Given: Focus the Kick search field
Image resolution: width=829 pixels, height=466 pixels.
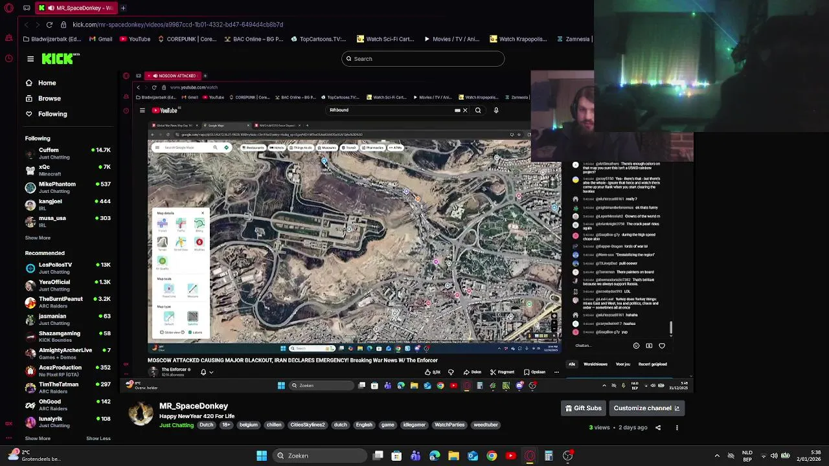Looking at the screenshot, I should coord(423,59).
